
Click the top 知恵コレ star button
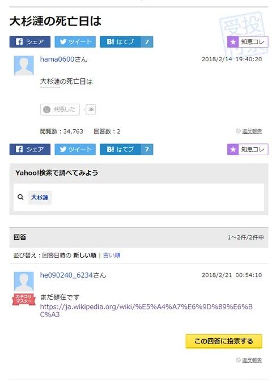tap(248, 42)
